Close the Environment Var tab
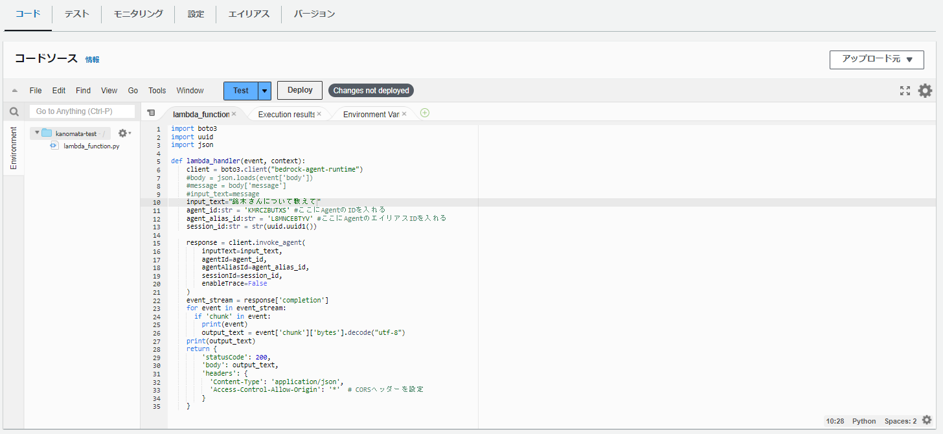Screen dimensions: 943x434 click(404, 114)
